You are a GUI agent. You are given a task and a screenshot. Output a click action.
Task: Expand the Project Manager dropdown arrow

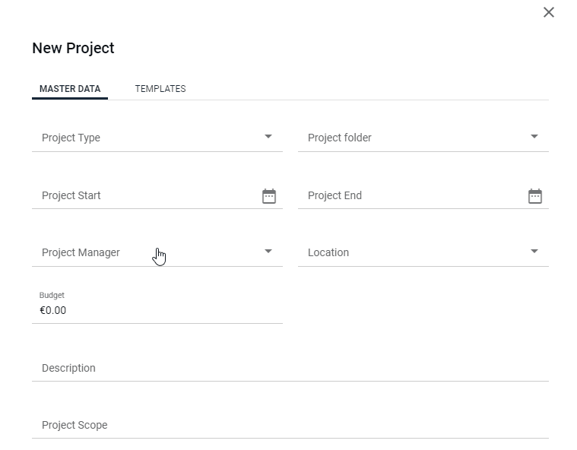click(268, 252)
